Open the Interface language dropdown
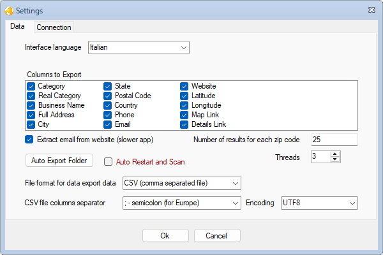383x255 pixels. coord(139,47)
